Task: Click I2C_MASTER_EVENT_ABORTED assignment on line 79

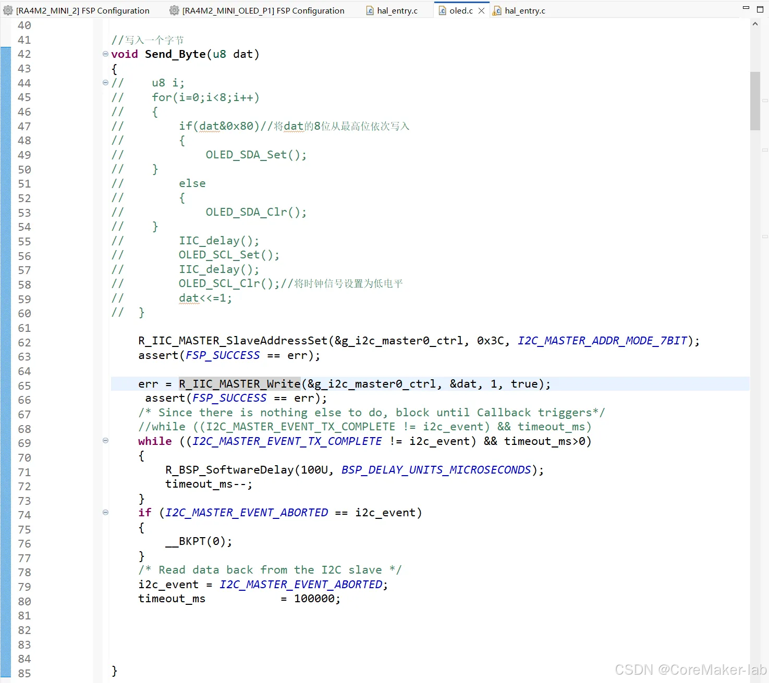Action: tap(301, 585)
